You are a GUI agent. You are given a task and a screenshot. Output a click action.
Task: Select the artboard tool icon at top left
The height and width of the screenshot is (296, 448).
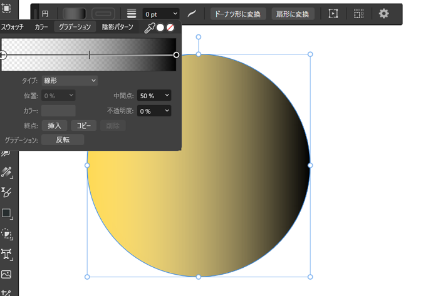6,8
